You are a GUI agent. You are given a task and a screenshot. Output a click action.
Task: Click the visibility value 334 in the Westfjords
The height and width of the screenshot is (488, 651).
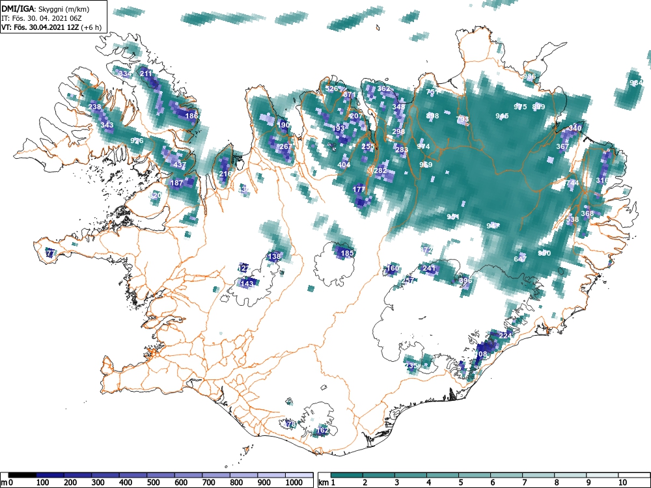click(x=125, y=74)
